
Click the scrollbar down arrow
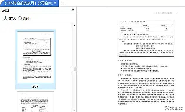coord(74,110)
